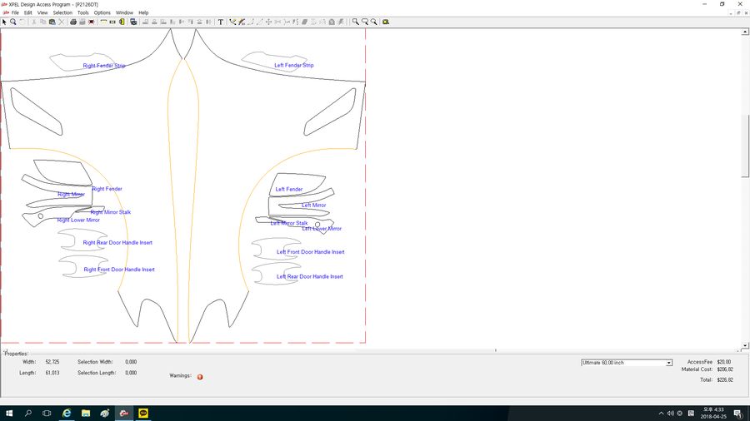The width and height of the screenshot is (750, 421).
Task: Click the yellow camera-like icon at toolbar end
Action: pyautogui.click(x=386, y=22)
